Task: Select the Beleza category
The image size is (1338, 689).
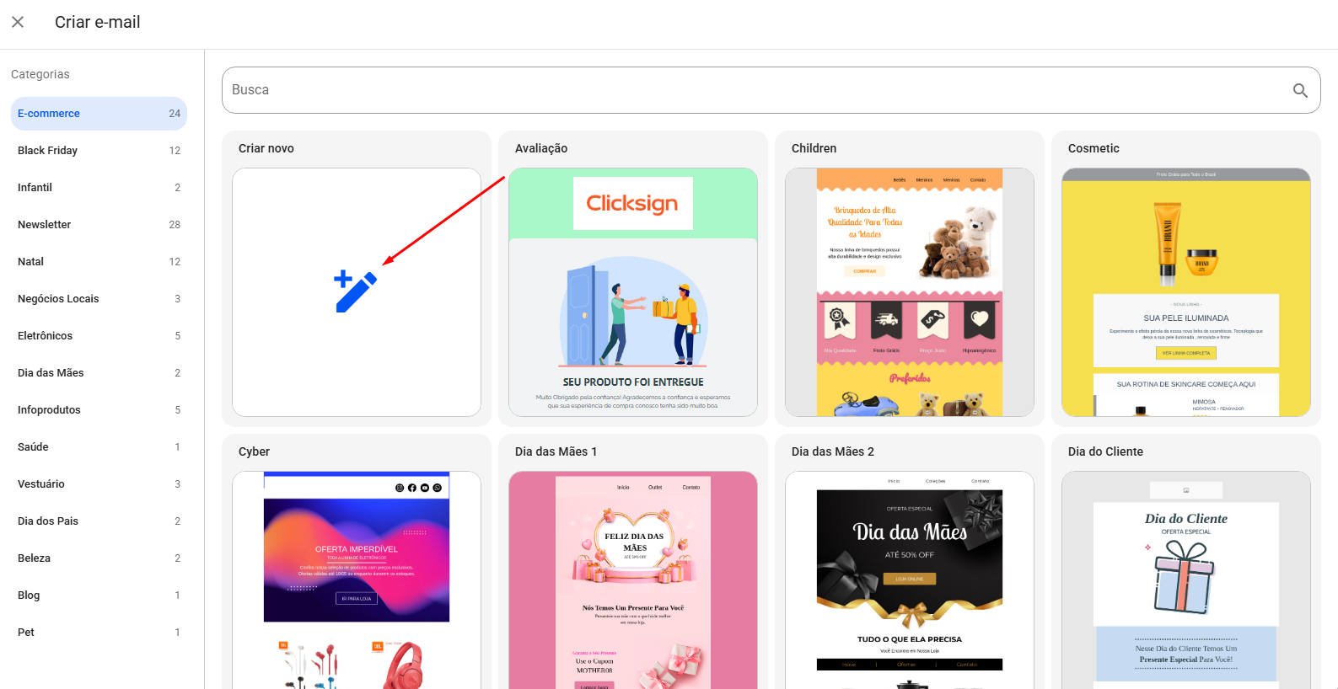Action: (x=99, y=558)
